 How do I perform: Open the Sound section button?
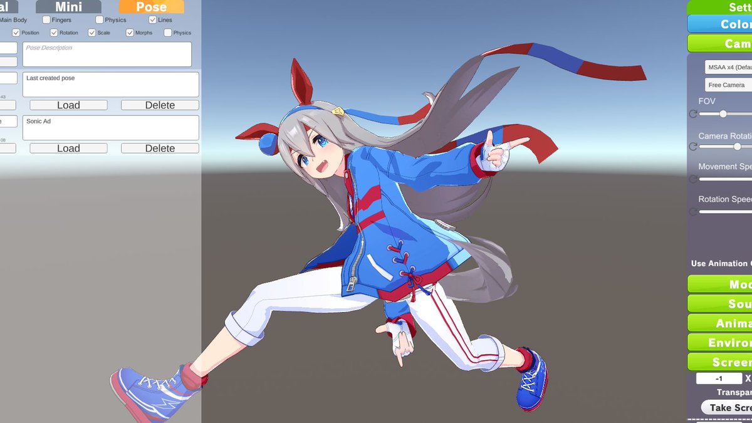click(720, 303)
